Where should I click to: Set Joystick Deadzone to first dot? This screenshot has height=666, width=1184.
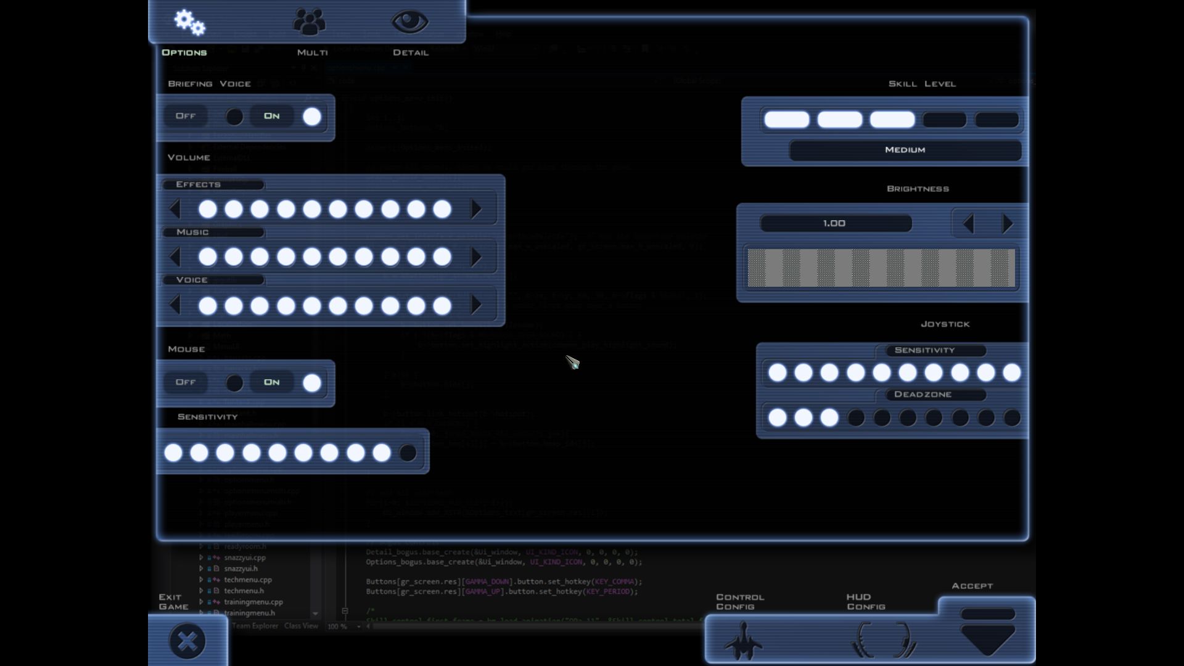pyautogui.click(x=778, y=417)
